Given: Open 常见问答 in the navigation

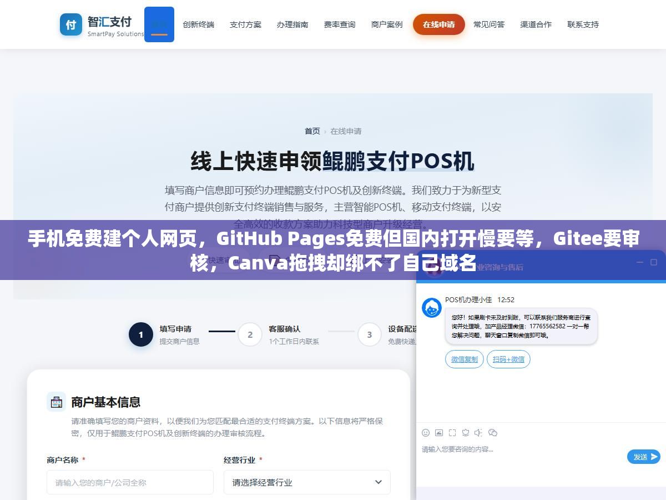Looking at the screenshot, I should coord(489,24).
